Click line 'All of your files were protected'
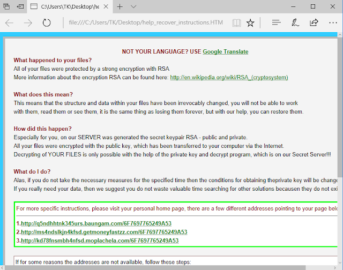The image size is (343, 270). 92,69
